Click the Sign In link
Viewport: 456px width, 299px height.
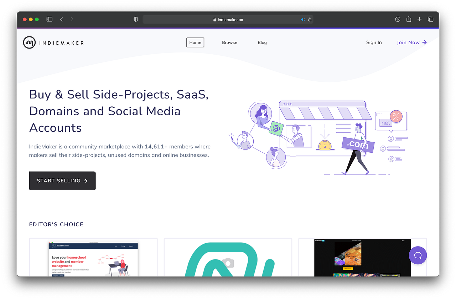[374, 42]
